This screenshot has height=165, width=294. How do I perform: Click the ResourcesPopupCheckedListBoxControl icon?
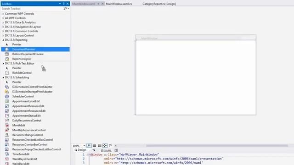7,149
